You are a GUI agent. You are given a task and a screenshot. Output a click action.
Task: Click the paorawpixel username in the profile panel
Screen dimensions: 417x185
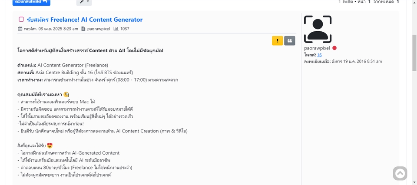click(x=317, y=48)
